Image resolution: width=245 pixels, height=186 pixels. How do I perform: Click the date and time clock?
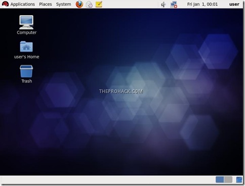point(202,4)
